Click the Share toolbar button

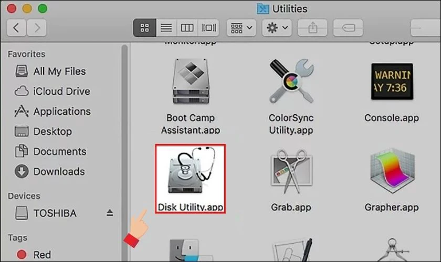(312, 28)
